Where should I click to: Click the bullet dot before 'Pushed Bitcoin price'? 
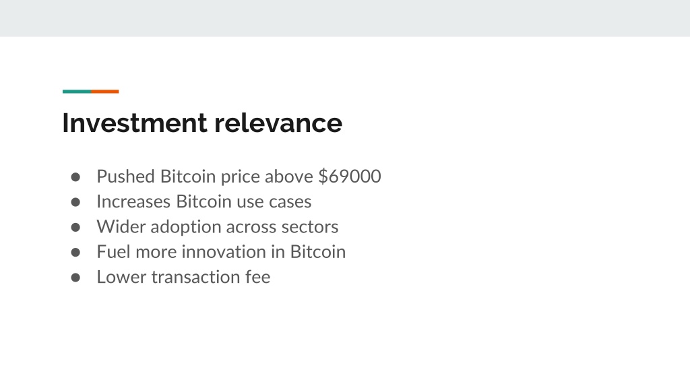[x=75, y=177]
